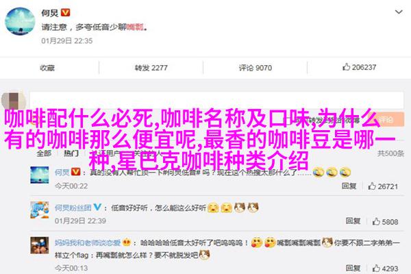The image size is (411, 274).
Task: Switch to the 热门 comments tab
Action: pos(71,153)
